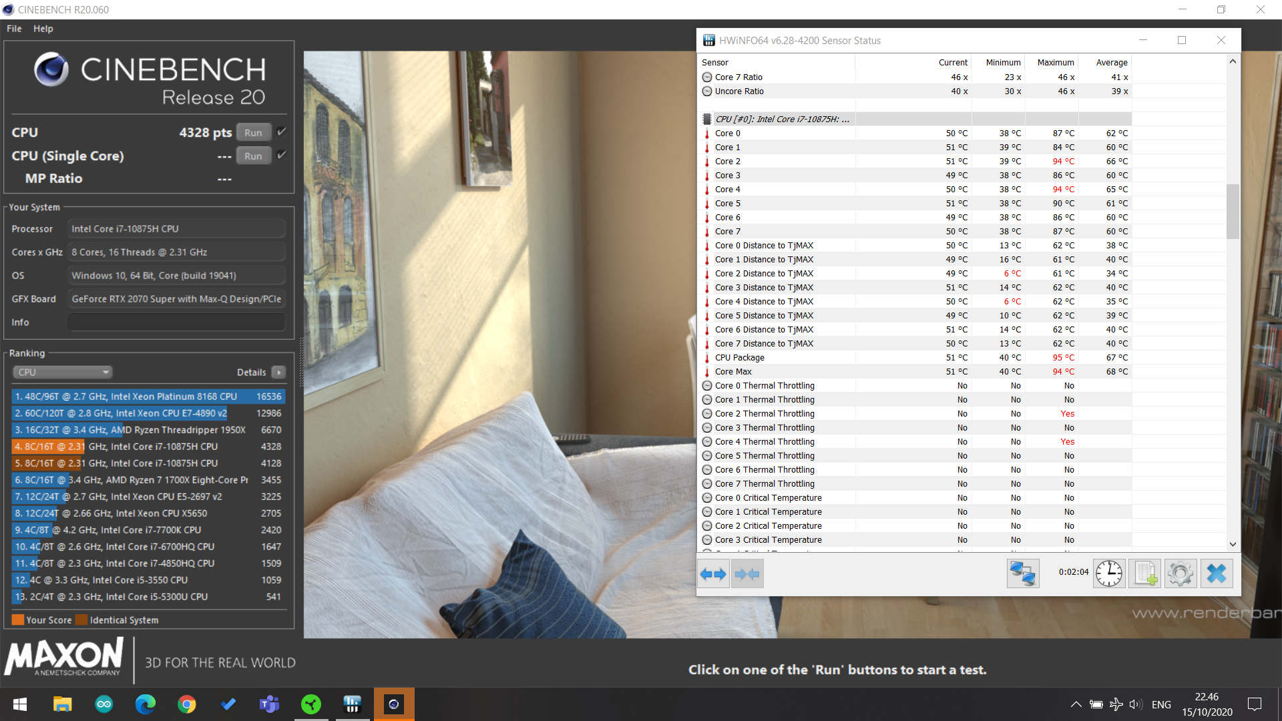Viewport: 1282px width, 721px height.
Task: Click the shrink columns arrows button in HWiNFO
Action: pyautogui.click(x=747, y=573)
